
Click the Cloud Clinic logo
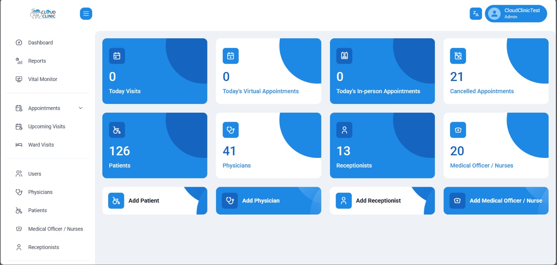pyautogui.click(x=43, y=14)
